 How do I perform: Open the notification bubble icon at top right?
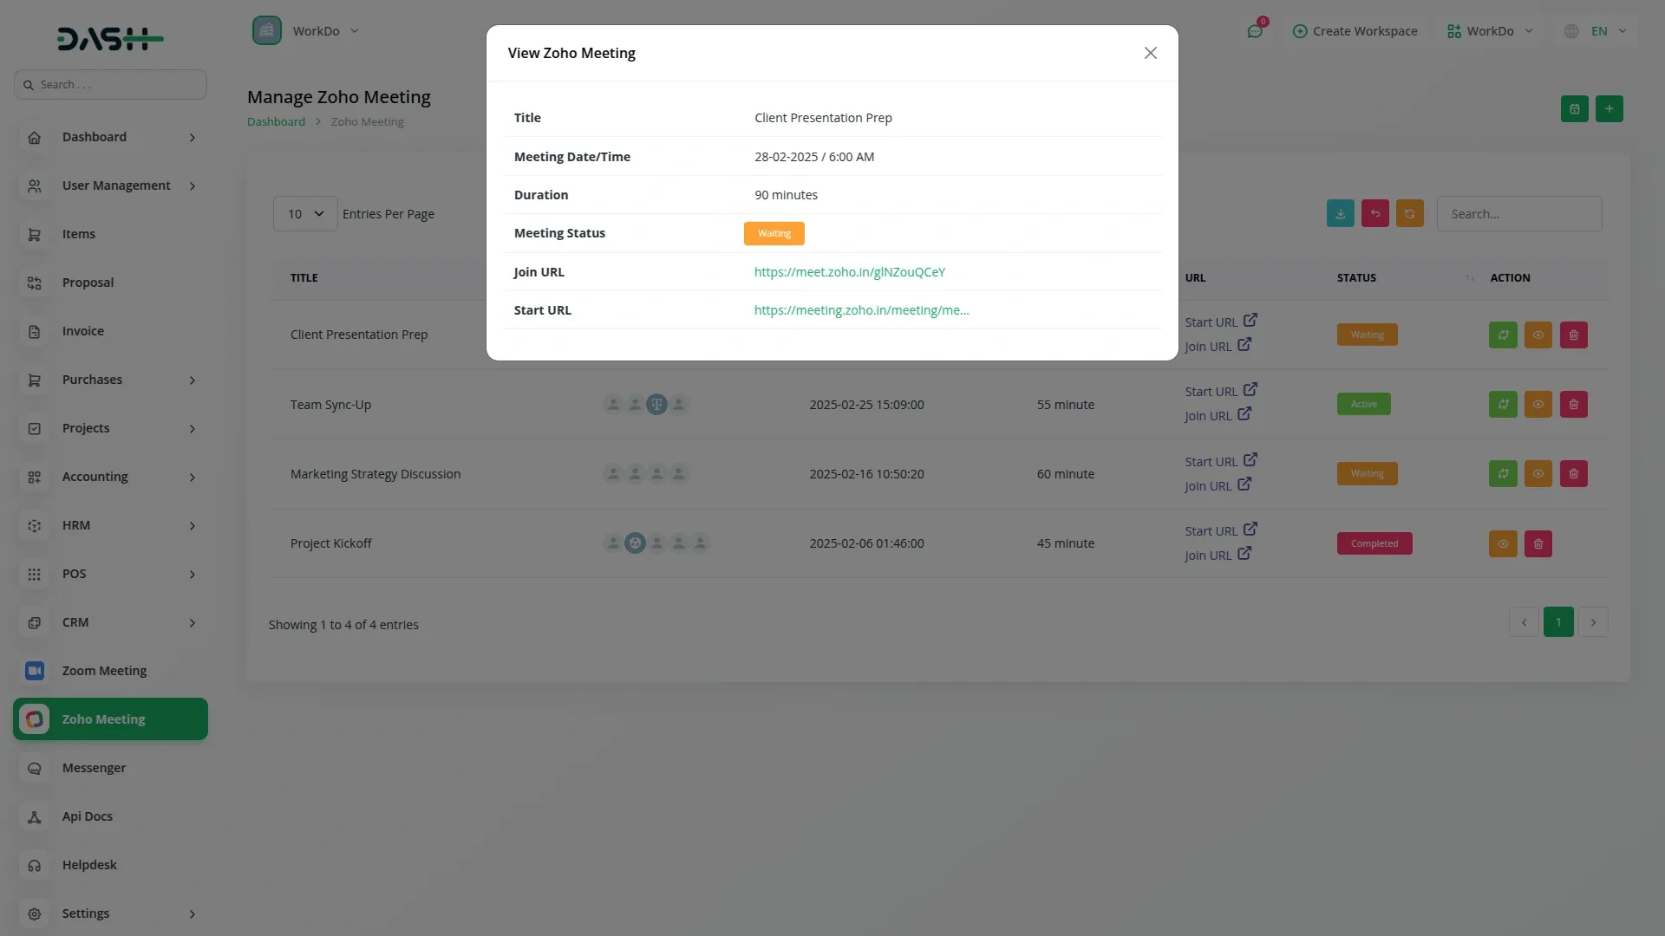coord(1255,30)
